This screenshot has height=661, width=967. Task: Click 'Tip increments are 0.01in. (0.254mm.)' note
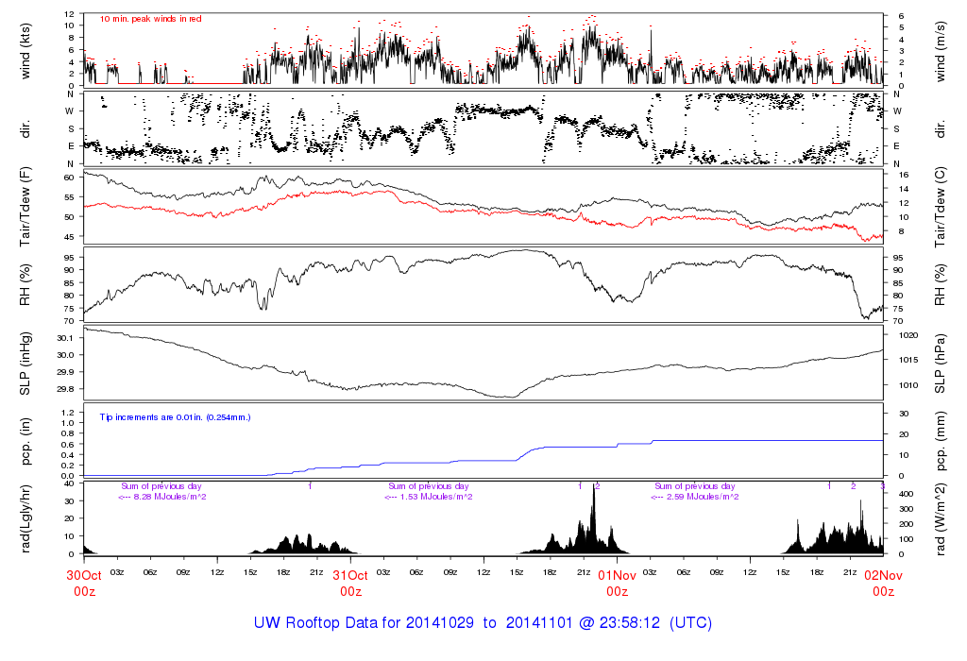coord(175,417)
